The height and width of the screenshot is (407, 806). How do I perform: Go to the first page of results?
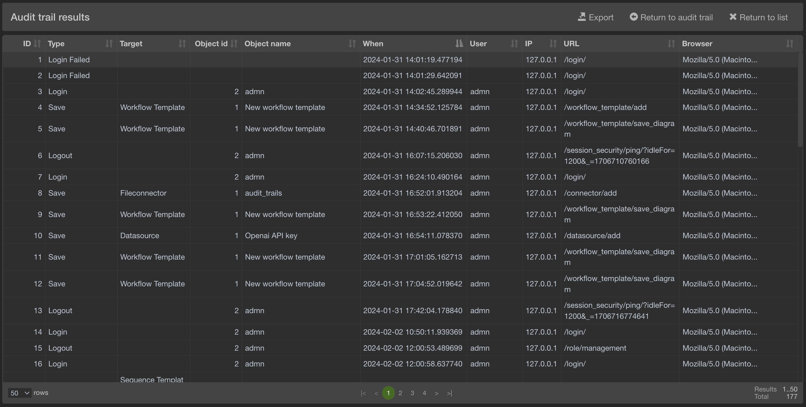pyautogui.click(x=363, y=393)
